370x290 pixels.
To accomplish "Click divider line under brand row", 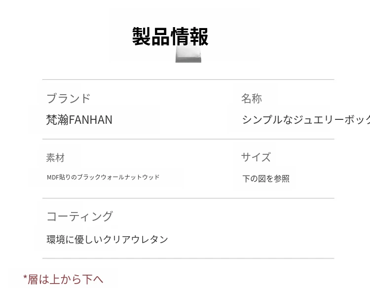I will click(x=188, y=139).
